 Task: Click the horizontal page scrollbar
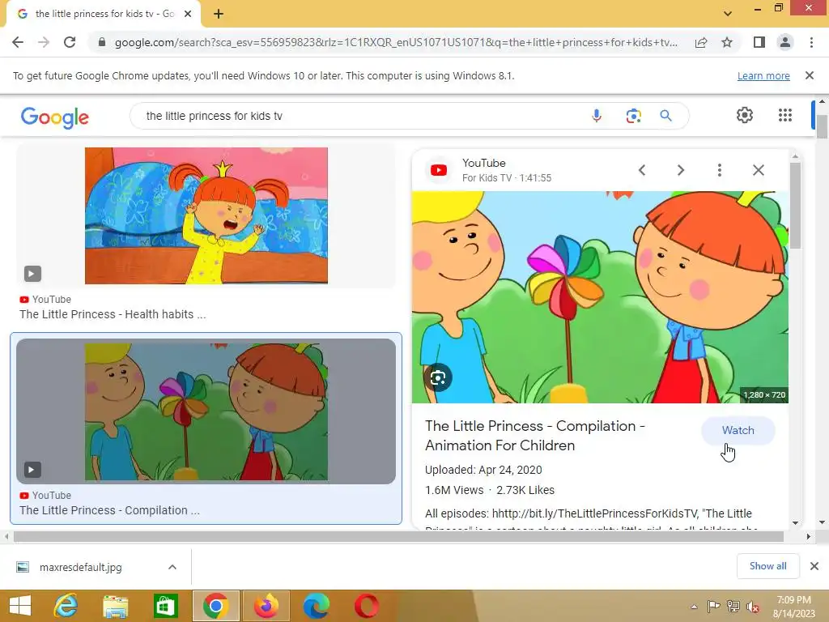point(399,536)
